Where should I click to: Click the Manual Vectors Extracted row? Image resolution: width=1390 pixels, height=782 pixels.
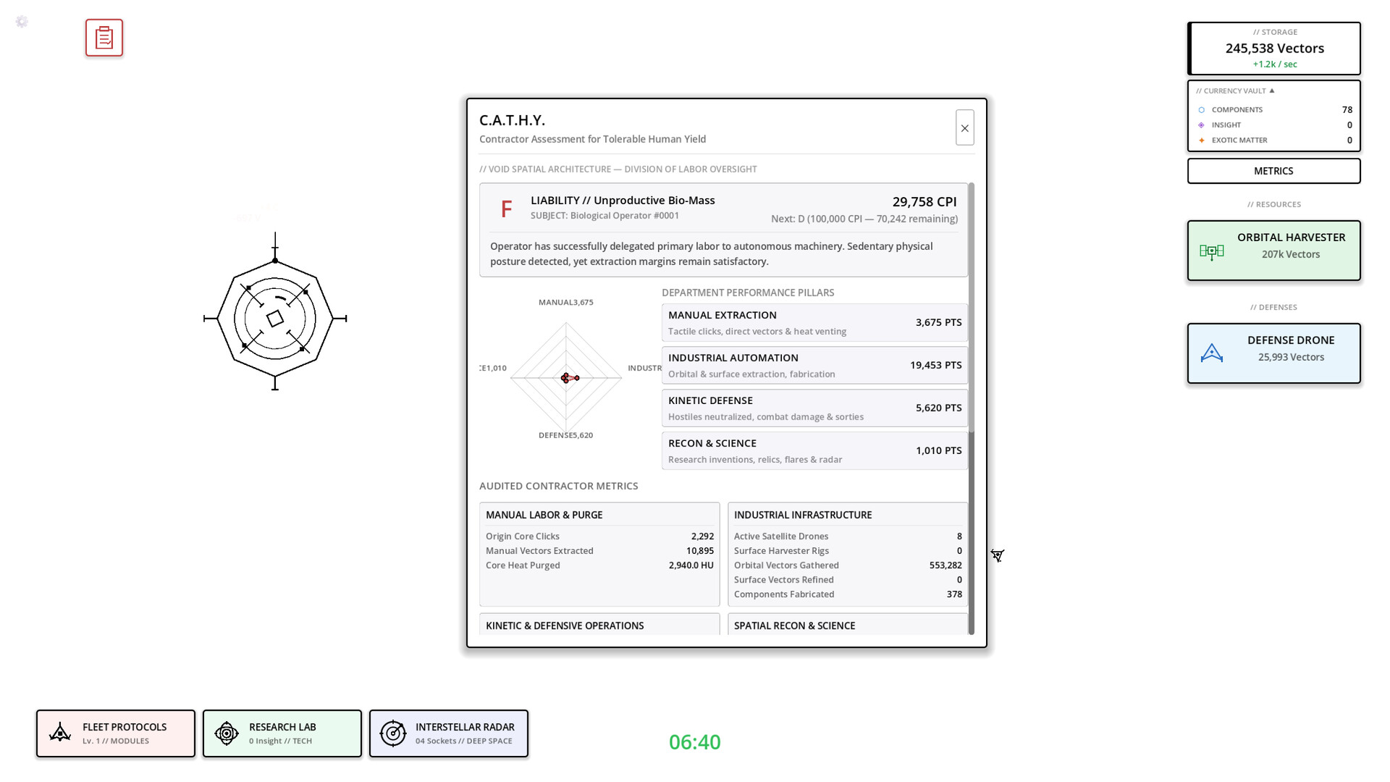[x=599, y=551]
